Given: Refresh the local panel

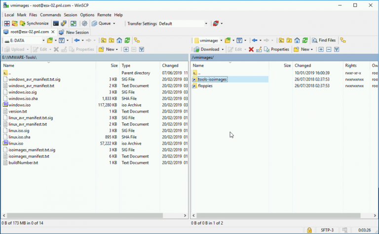Looking at the screenshot, I should [x=127, y=40].
